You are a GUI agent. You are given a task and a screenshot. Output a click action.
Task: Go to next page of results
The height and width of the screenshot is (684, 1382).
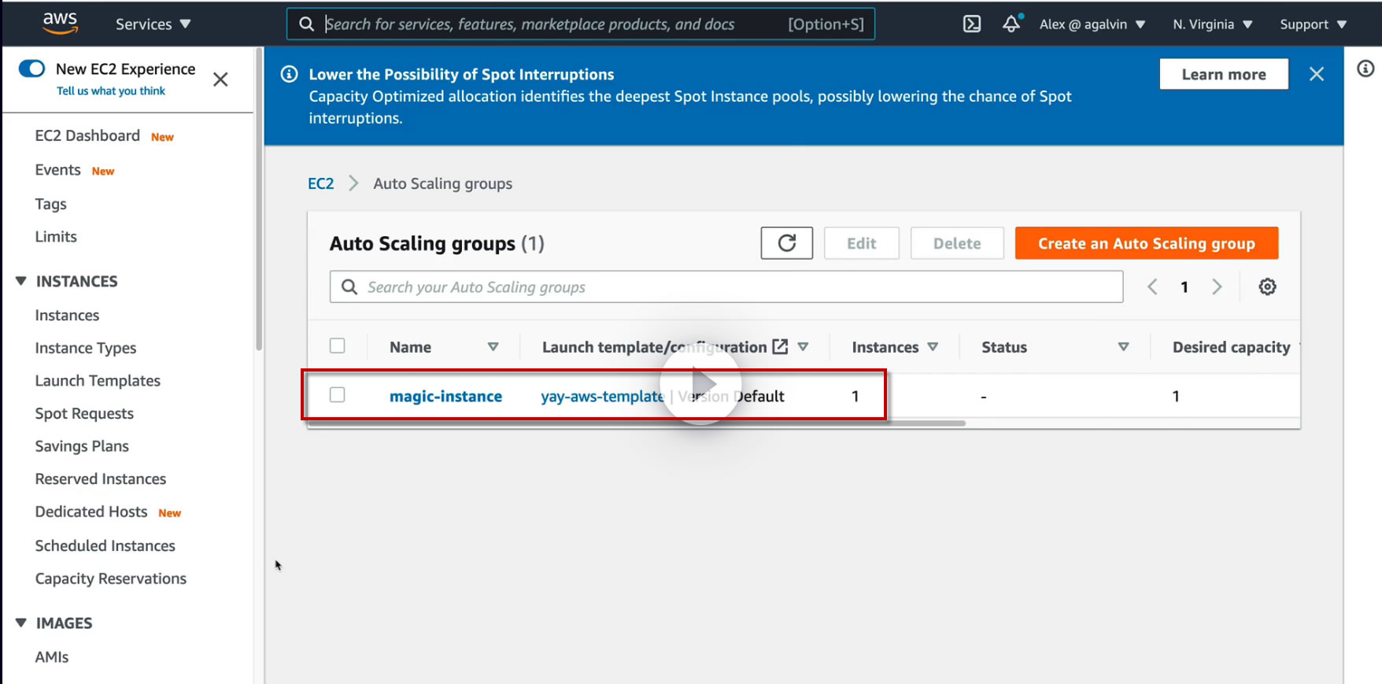click(1217, 287)
